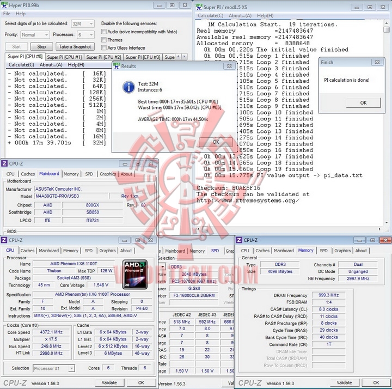Click Take a Snapshot button
The image size is (392, 389).
click(x=75, y=46)
